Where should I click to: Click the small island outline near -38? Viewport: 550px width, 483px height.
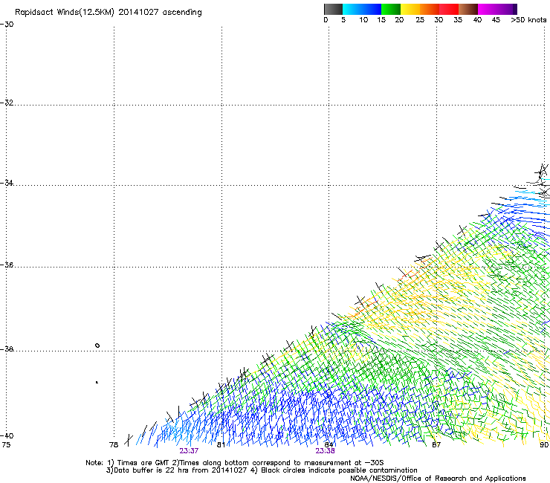point(97,346)
